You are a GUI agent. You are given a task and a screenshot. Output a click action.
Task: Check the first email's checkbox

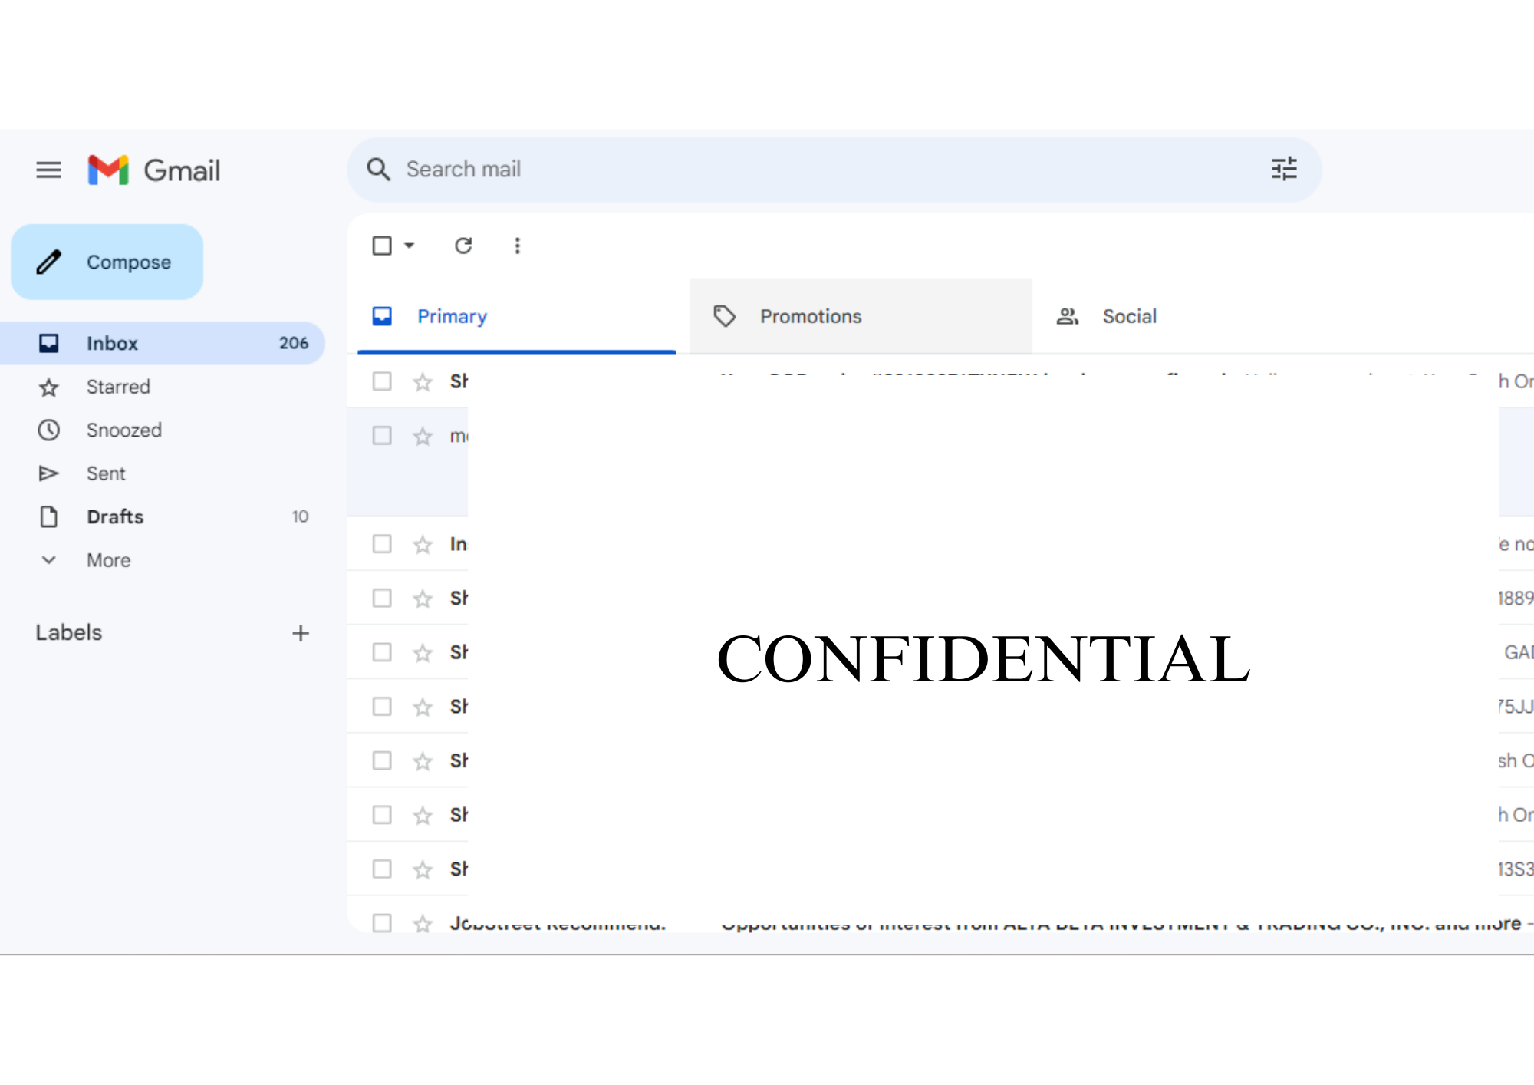click(382, 381)
